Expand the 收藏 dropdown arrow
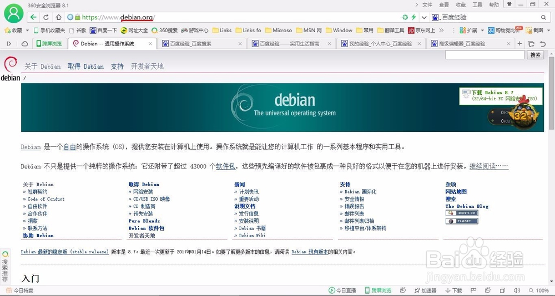Image resolution: width=555 pixels, height=296 pixels. point(27,30)
